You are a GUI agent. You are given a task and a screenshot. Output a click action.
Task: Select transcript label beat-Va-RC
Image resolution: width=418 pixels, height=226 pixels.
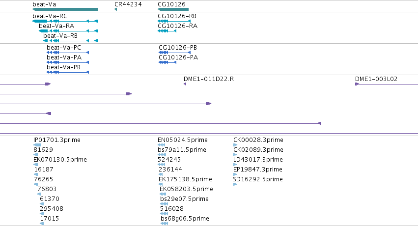click(x=50, y=16)
